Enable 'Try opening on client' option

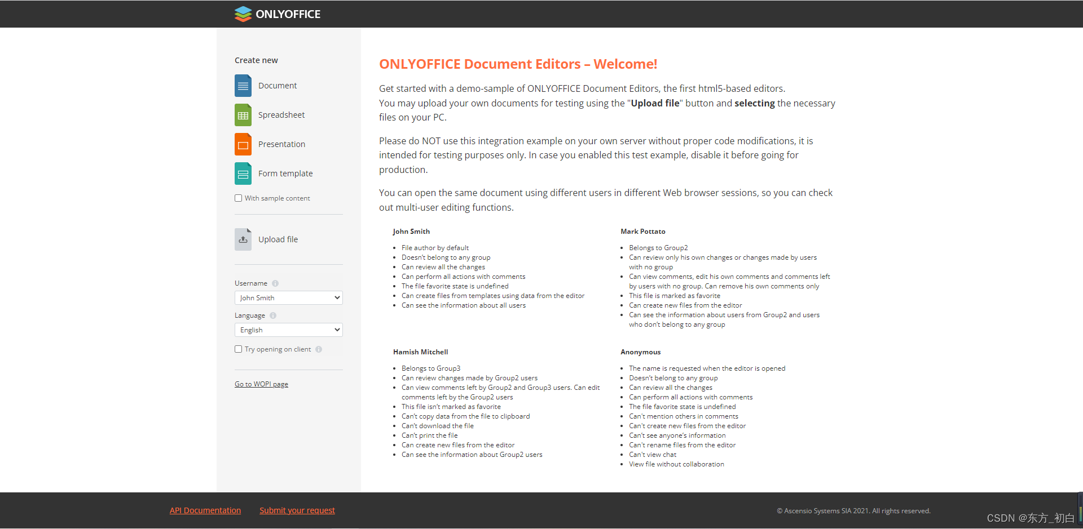[239, 349]
